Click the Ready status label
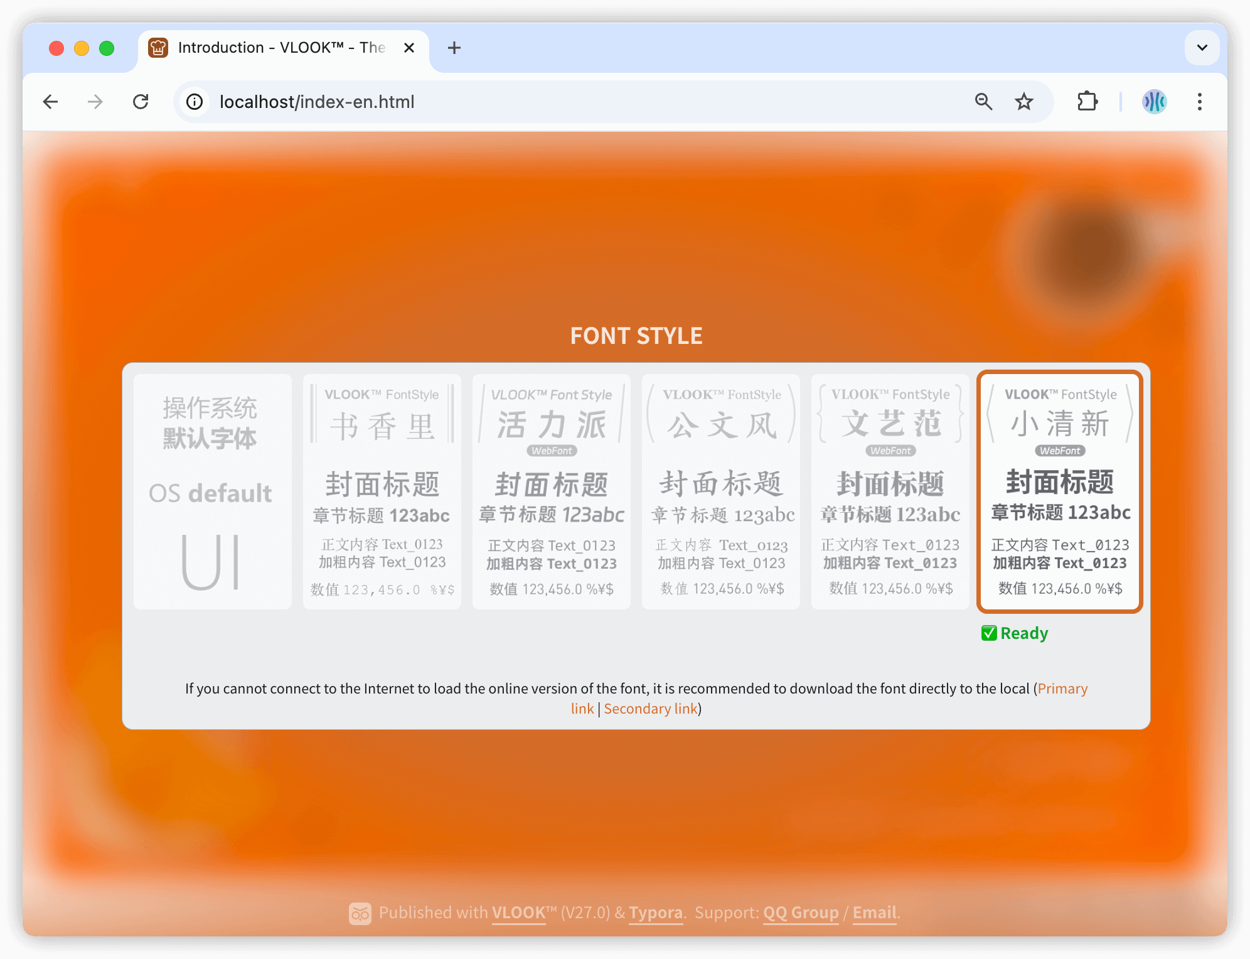This screenshot has height=959, width=1250. click(1024, 633)
